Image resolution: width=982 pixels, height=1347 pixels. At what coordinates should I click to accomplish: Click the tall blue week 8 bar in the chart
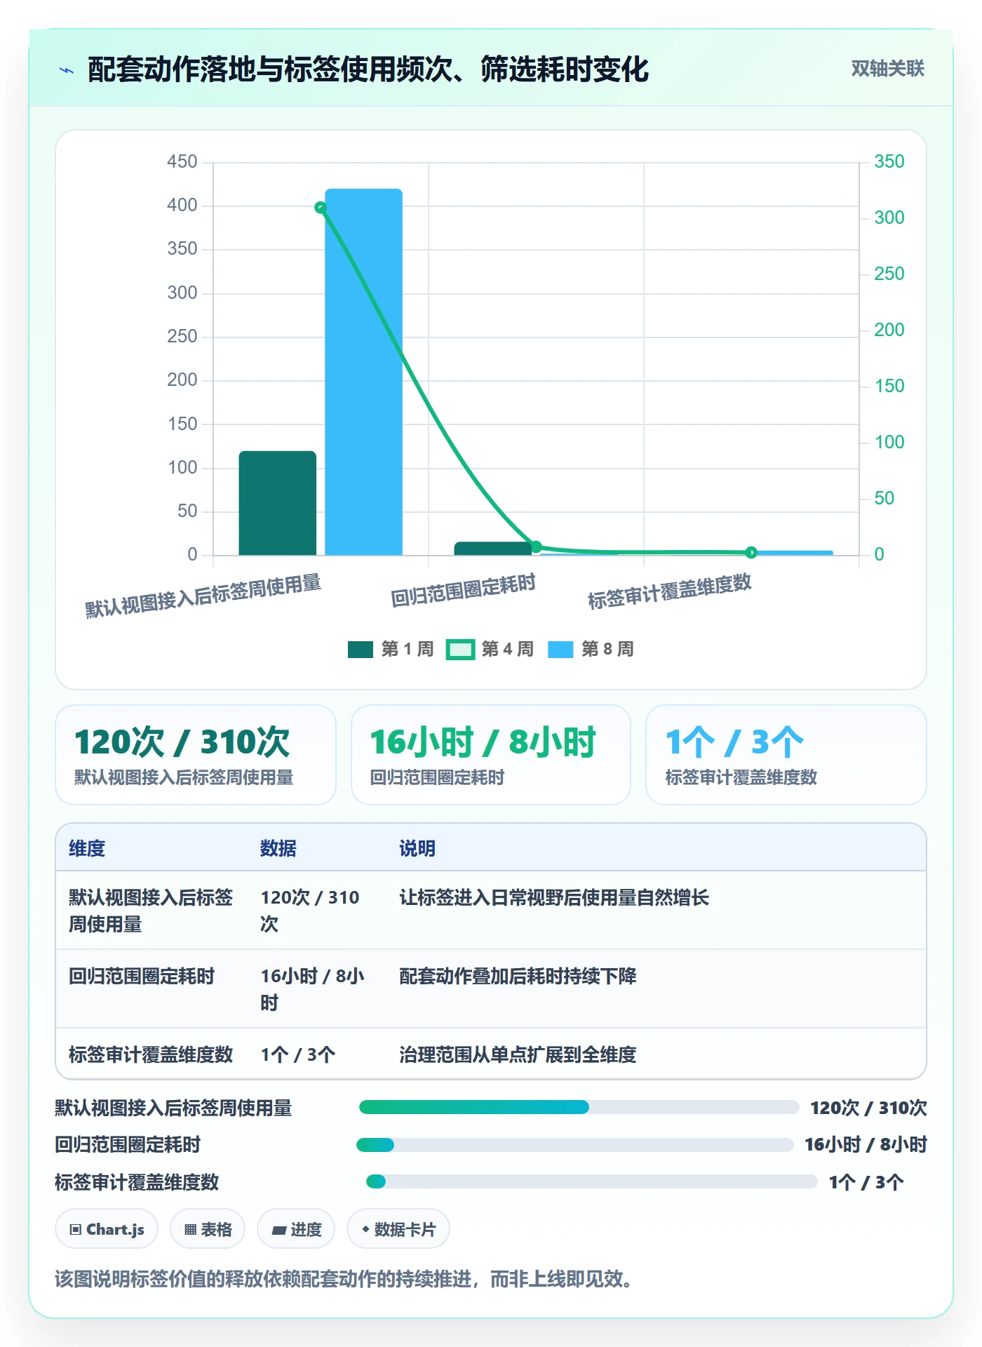coord(363,372)
